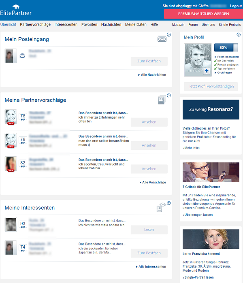Click the envelope icon in Mein Posteingang header
Viewport: 243px width, 283px height.
pyautogui.click(x=162, y=39)
